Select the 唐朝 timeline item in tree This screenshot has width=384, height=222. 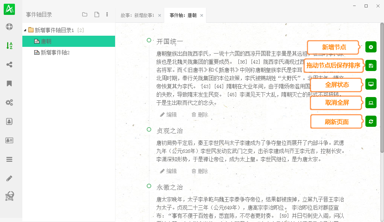tap(69, 41)
